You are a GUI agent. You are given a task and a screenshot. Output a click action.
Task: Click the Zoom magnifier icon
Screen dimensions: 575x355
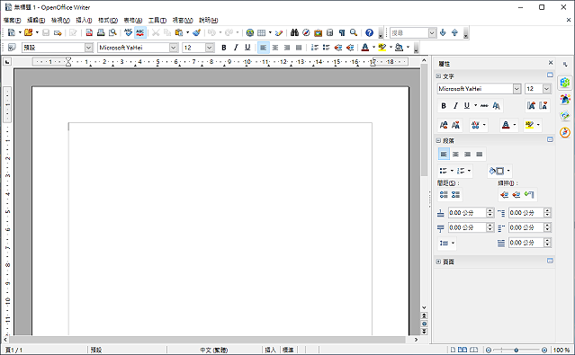point(354,32)
